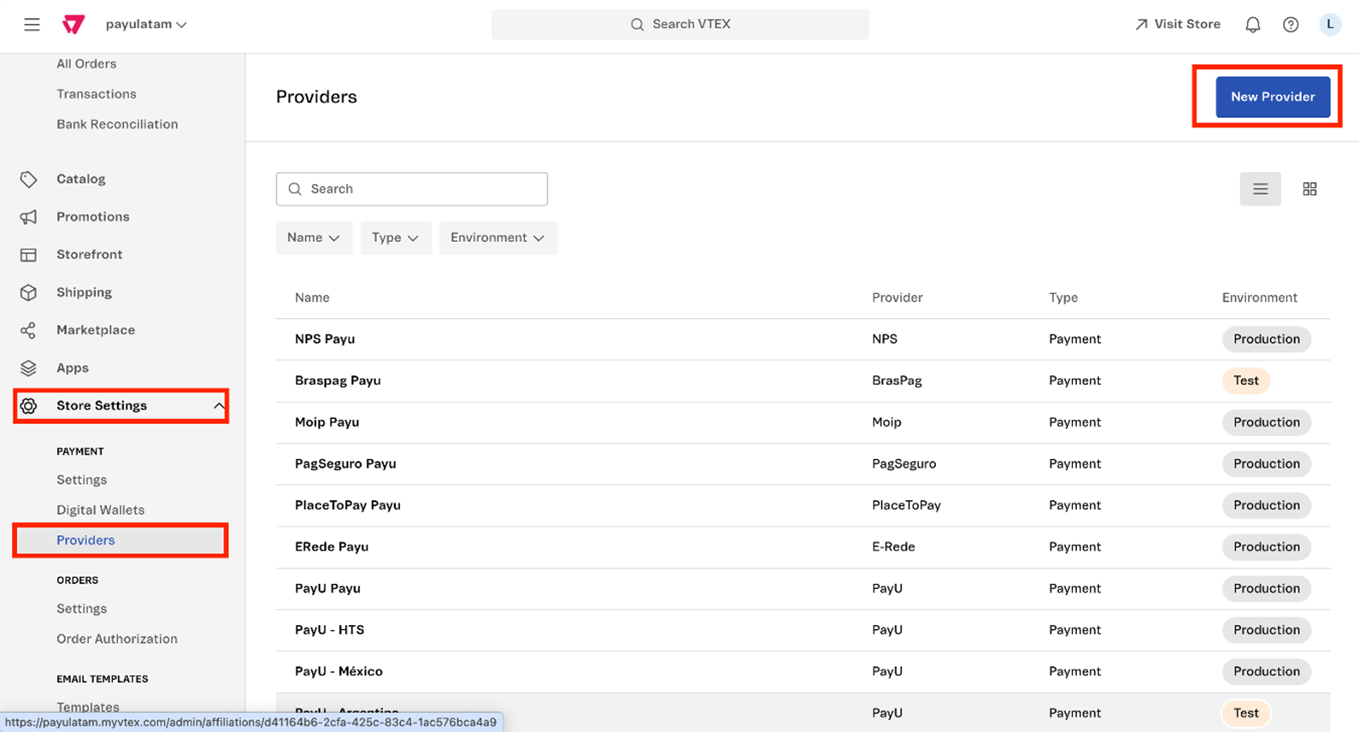1359x743 pixels.
Task: Open the Marketplace menu item
Action: click(96, 330)
